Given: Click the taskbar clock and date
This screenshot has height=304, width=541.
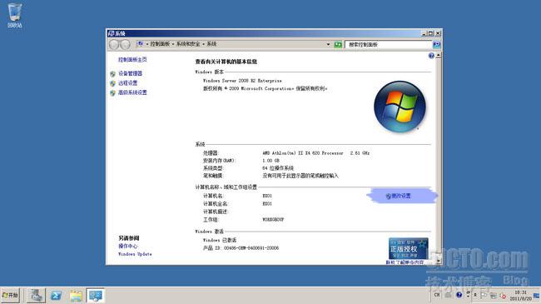Looking at the screenshot, I should [521, 296].
